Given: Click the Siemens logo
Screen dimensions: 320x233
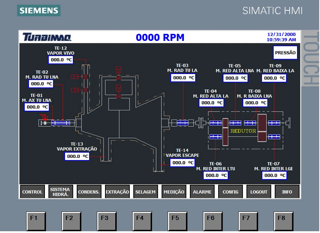Looking at the screenshot, I should 39,10.
